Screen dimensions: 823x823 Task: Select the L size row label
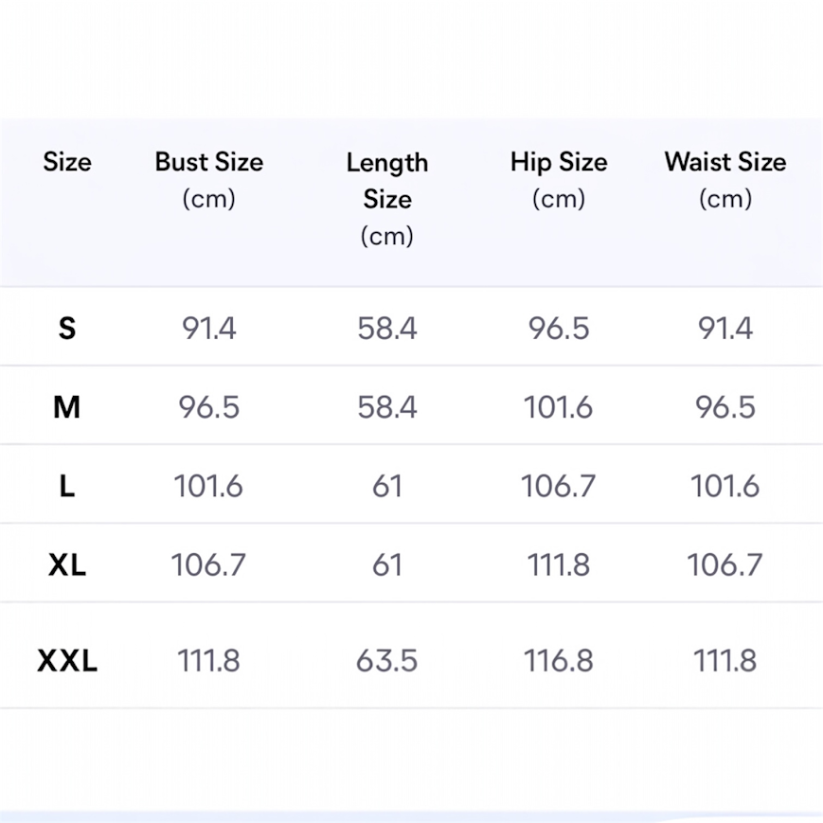pyautogui.click(x=67, y=487)
